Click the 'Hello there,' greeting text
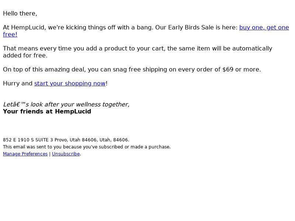295x221 pixels. pos(20,14)
